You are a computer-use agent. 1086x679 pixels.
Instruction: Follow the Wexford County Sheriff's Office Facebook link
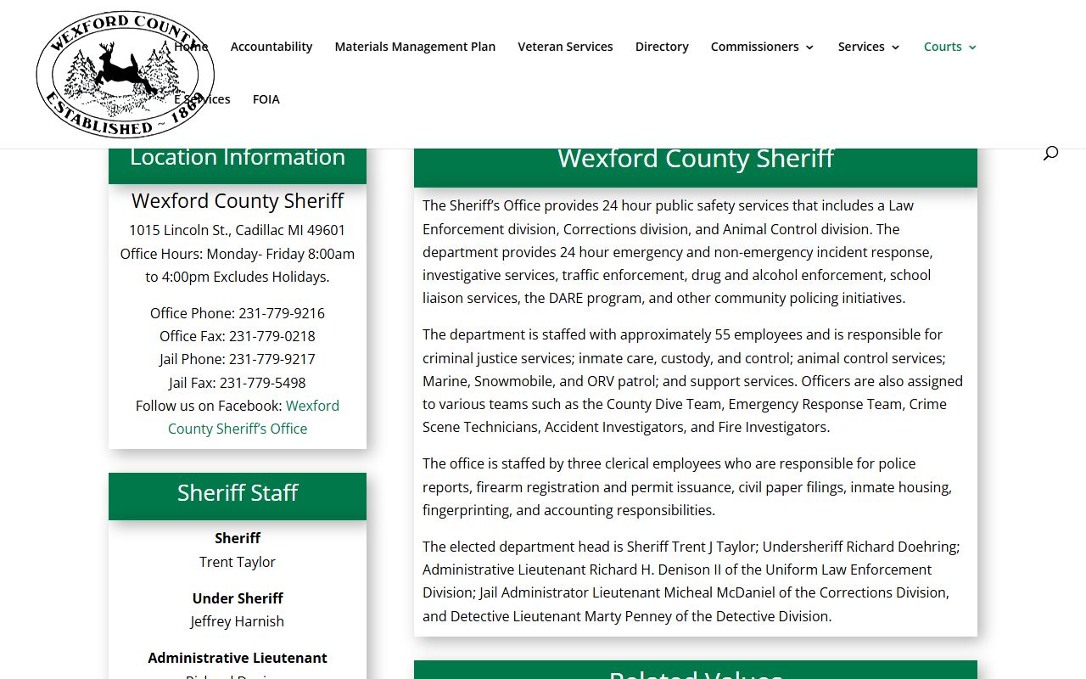[239, 417]
